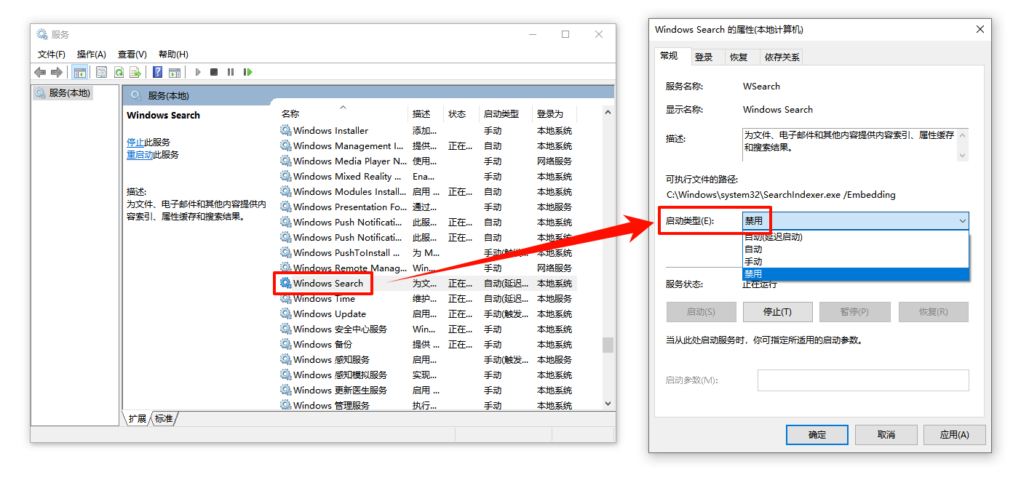Click gear icon beside Windows Time

point(285,299)
